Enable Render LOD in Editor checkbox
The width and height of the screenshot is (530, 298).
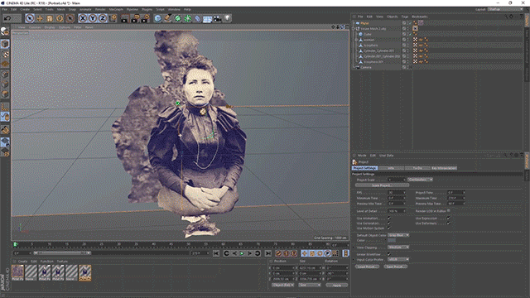(x=449, y=211)
